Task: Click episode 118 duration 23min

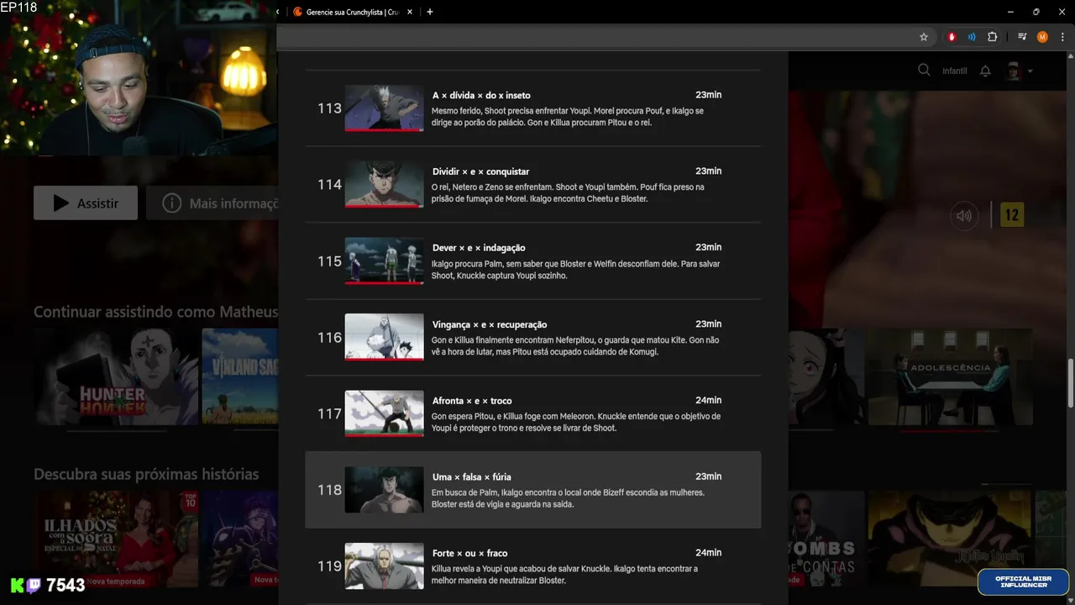Action: click(x=708, y=476)
